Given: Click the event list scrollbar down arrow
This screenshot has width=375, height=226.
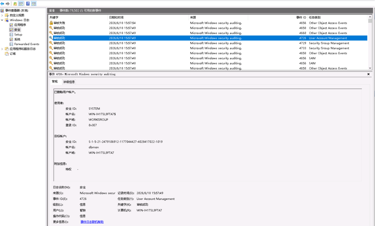Looking at the screenshot, I should click(x=370, y=68).
